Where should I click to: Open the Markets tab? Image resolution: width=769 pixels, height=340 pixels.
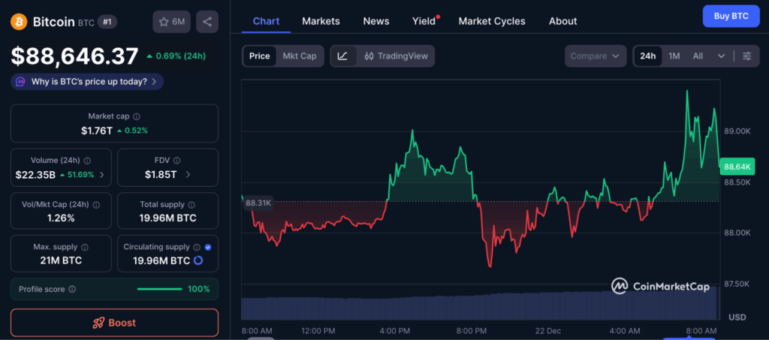[x=321, y=21]
